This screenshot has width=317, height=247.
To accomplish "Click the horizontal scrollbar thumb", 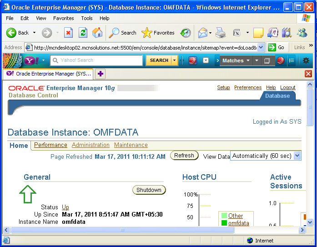I will click(x=122, y=230).
